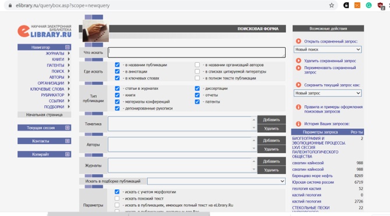
Task: Toggle 'искать похожий текст' checkbox
Action: tap(117, 199)
